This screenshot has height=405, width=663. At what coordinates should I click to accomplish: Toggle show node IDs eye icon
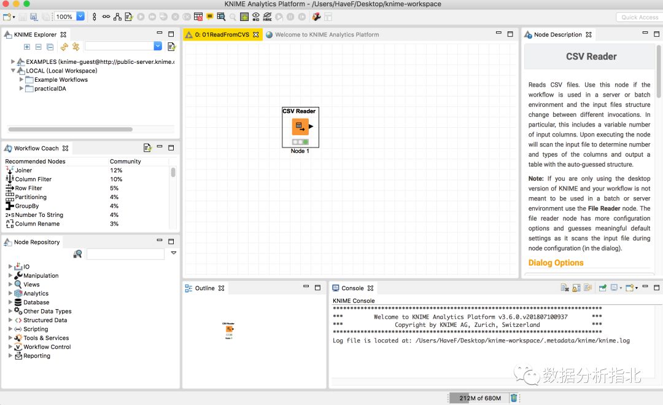[x=256, y=17]
